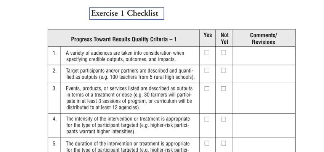The height and width of the screenshot is (152, 324).
Task: Click Comments/Revisions cell for criterion 3
Action: point(264,98)
